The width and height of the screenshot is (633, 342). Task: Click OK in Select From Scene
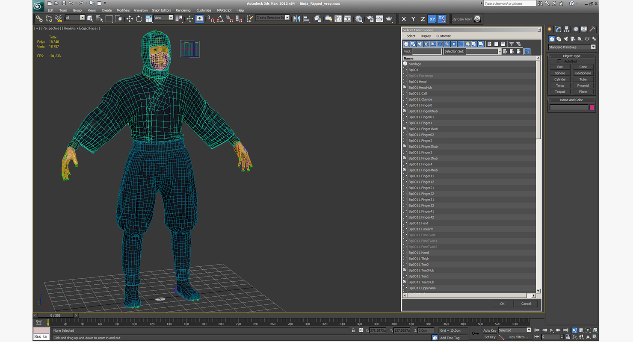point(502,304)
